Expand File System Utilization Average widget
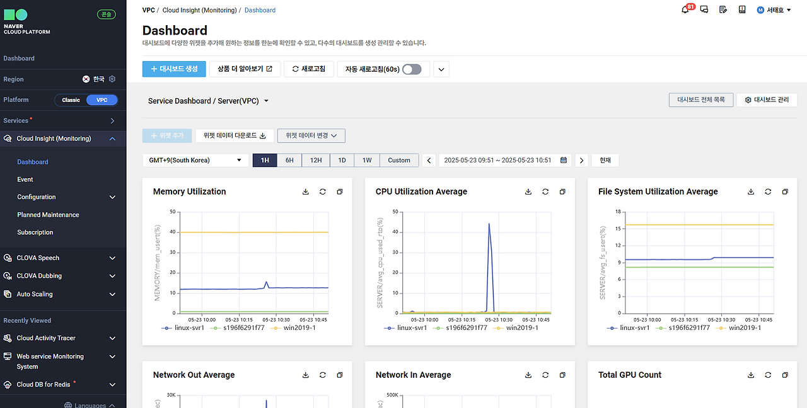 click(785, 191)
